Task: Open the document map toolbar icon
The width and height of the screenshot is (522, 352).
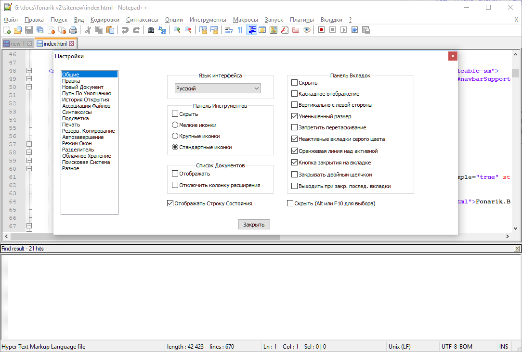Action: [x=274, y=30]
